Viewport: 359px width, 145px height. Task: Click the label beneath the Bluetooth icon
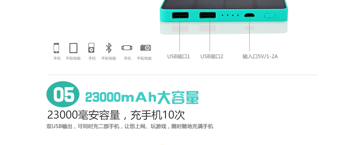[x=109, y=58]
